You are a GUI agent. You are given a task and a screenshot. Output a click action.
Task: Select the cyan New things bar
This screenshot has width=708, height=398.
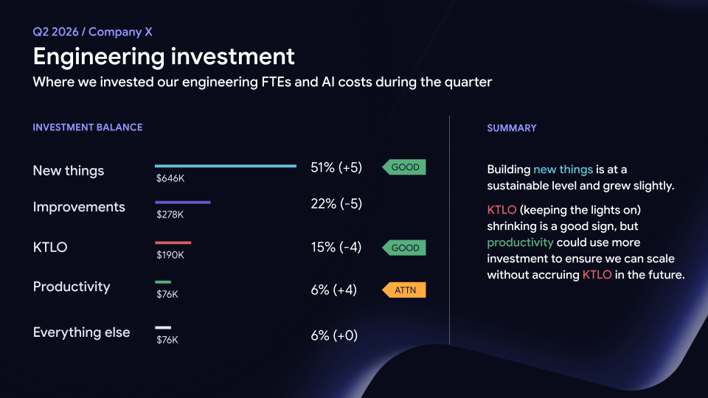tap(226, 166)
